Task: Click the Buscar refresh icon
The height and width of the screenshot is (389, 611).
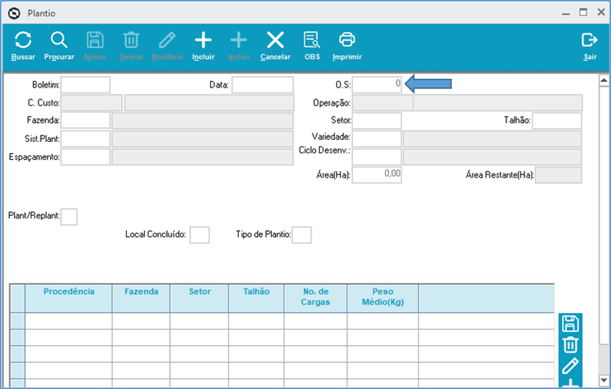Action: [x=23, y=40]
